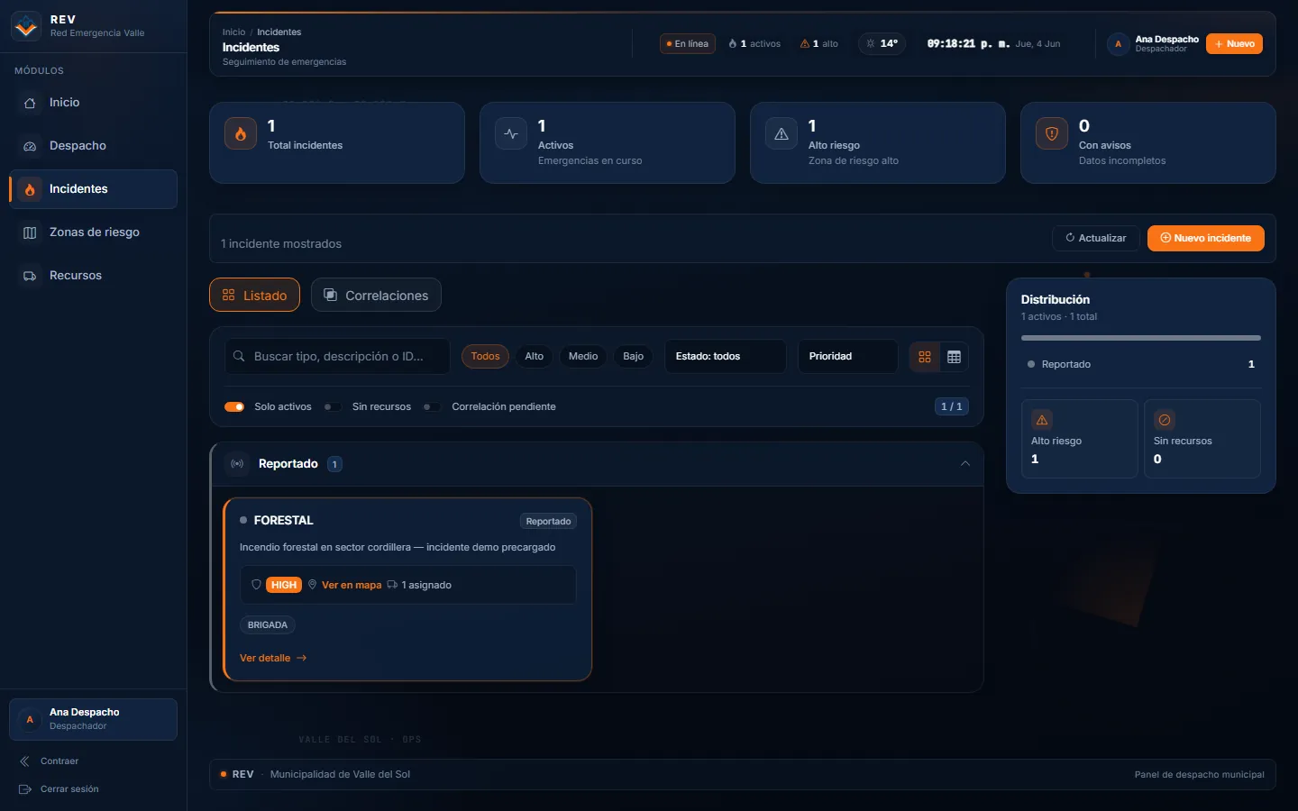This screenshot has height=811, width=1298.
Task: Click the Sin recursos tile in Distribución
Action: [1202, 439]
